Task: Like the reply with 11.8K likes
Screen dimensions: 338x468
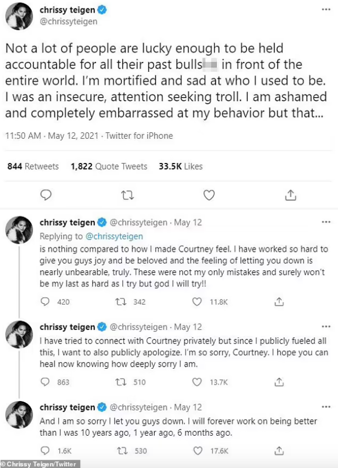Action: [197, 301]
